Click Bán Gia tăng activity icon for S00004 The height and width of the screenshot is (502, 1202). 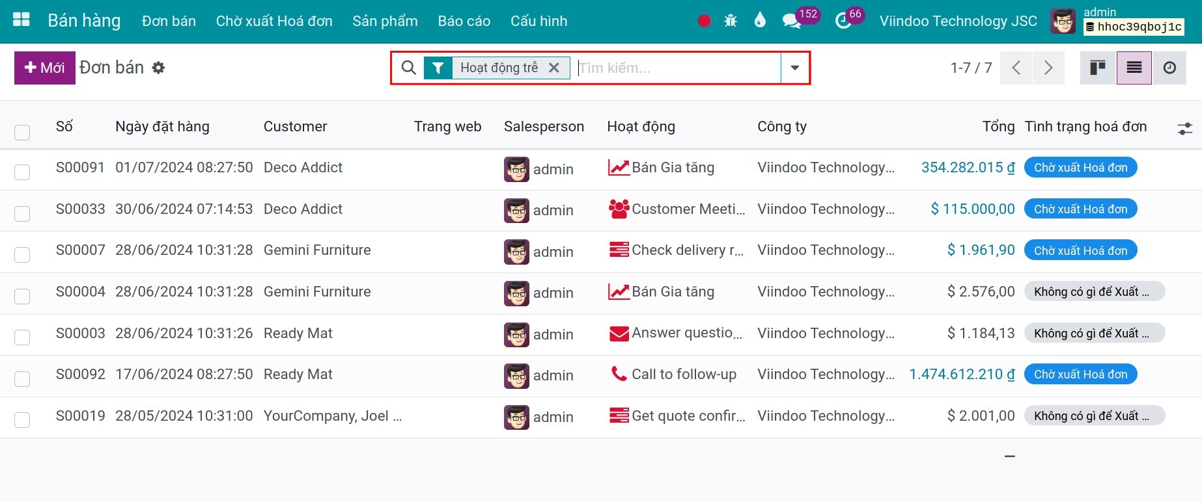618,291
